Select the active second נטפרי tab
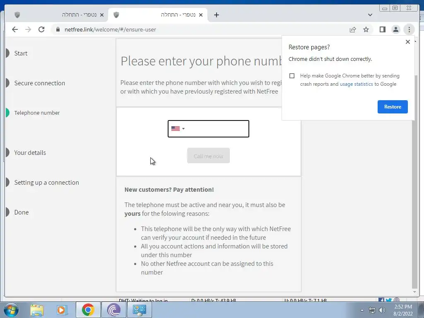This screenshot has height=318, width=424. [x=158, y=15]
